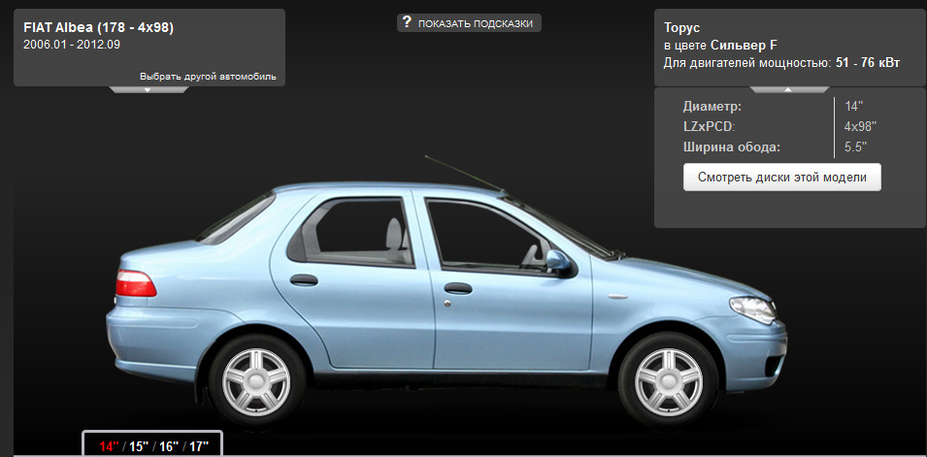Switch to 17" wheel size

(199, 446)
